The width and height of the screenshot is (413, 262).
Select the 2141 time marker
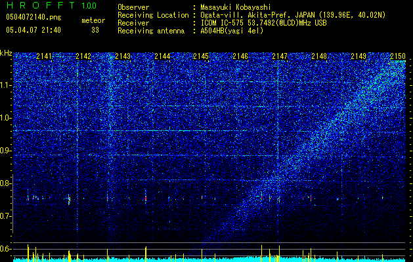pos(44,56)
